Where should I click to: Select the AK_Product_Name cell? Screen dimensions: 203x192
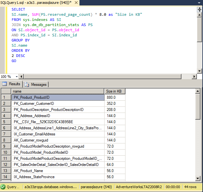pos(58,171)
